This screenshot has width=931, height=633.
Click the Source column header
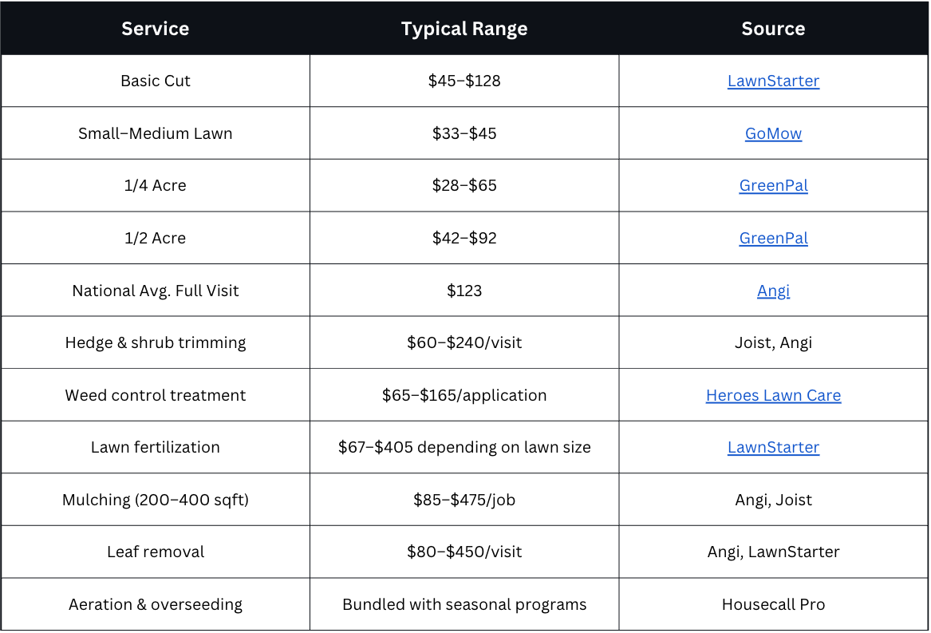773,28
